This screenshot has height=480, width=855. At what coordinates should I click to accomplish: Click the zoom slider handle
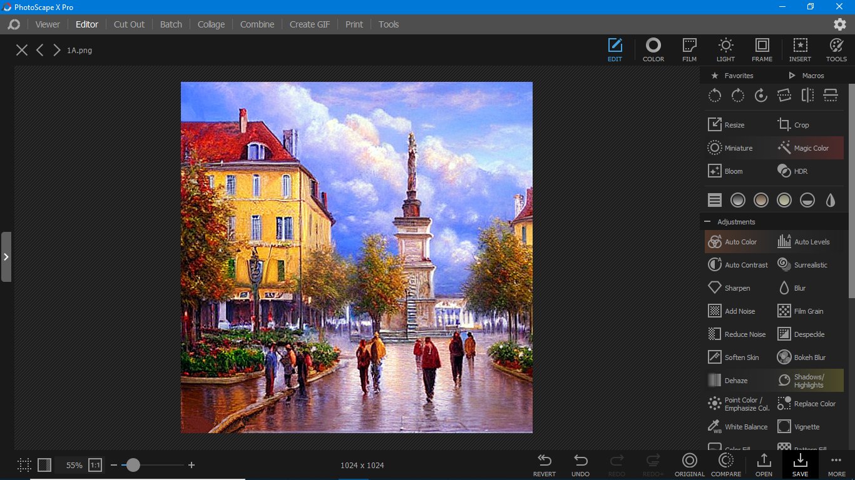point(133,465)
